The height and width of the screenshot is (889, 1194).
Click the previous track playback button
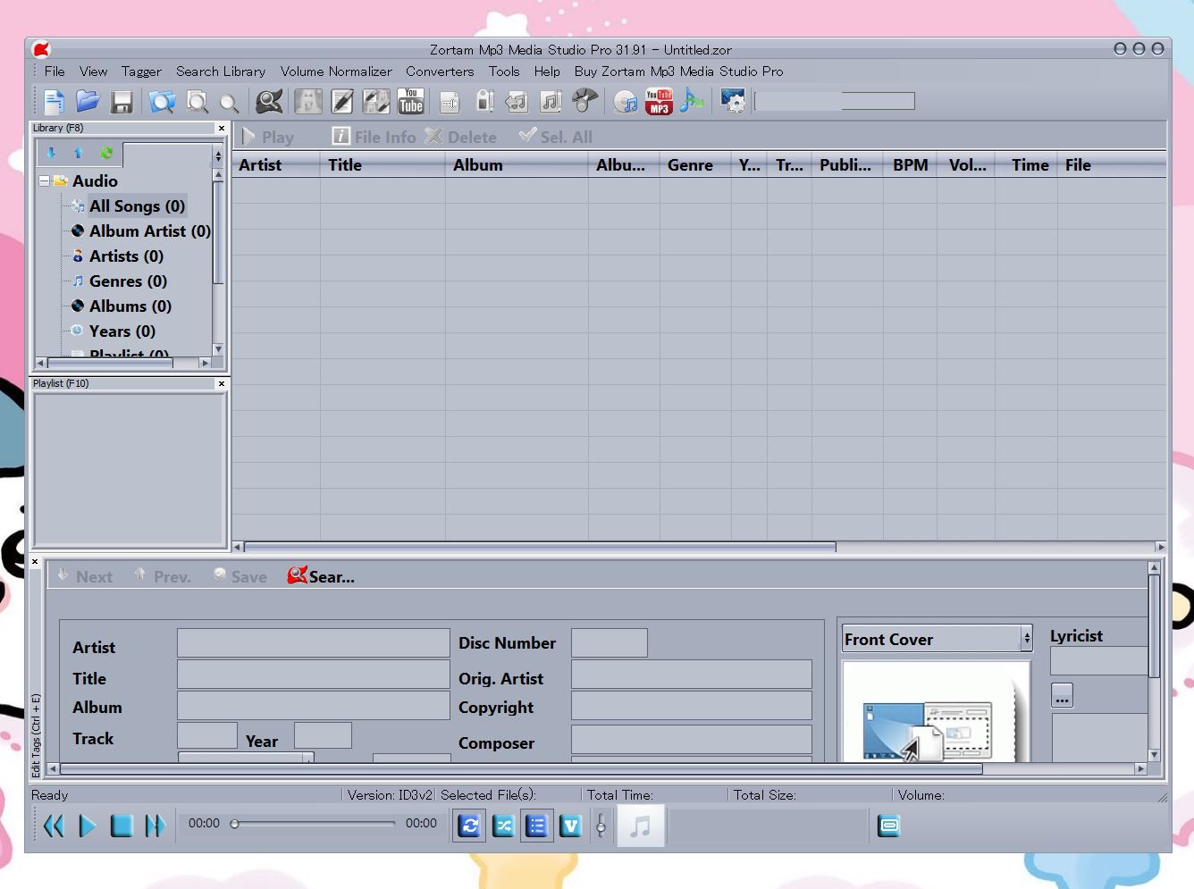pos(54,826)
